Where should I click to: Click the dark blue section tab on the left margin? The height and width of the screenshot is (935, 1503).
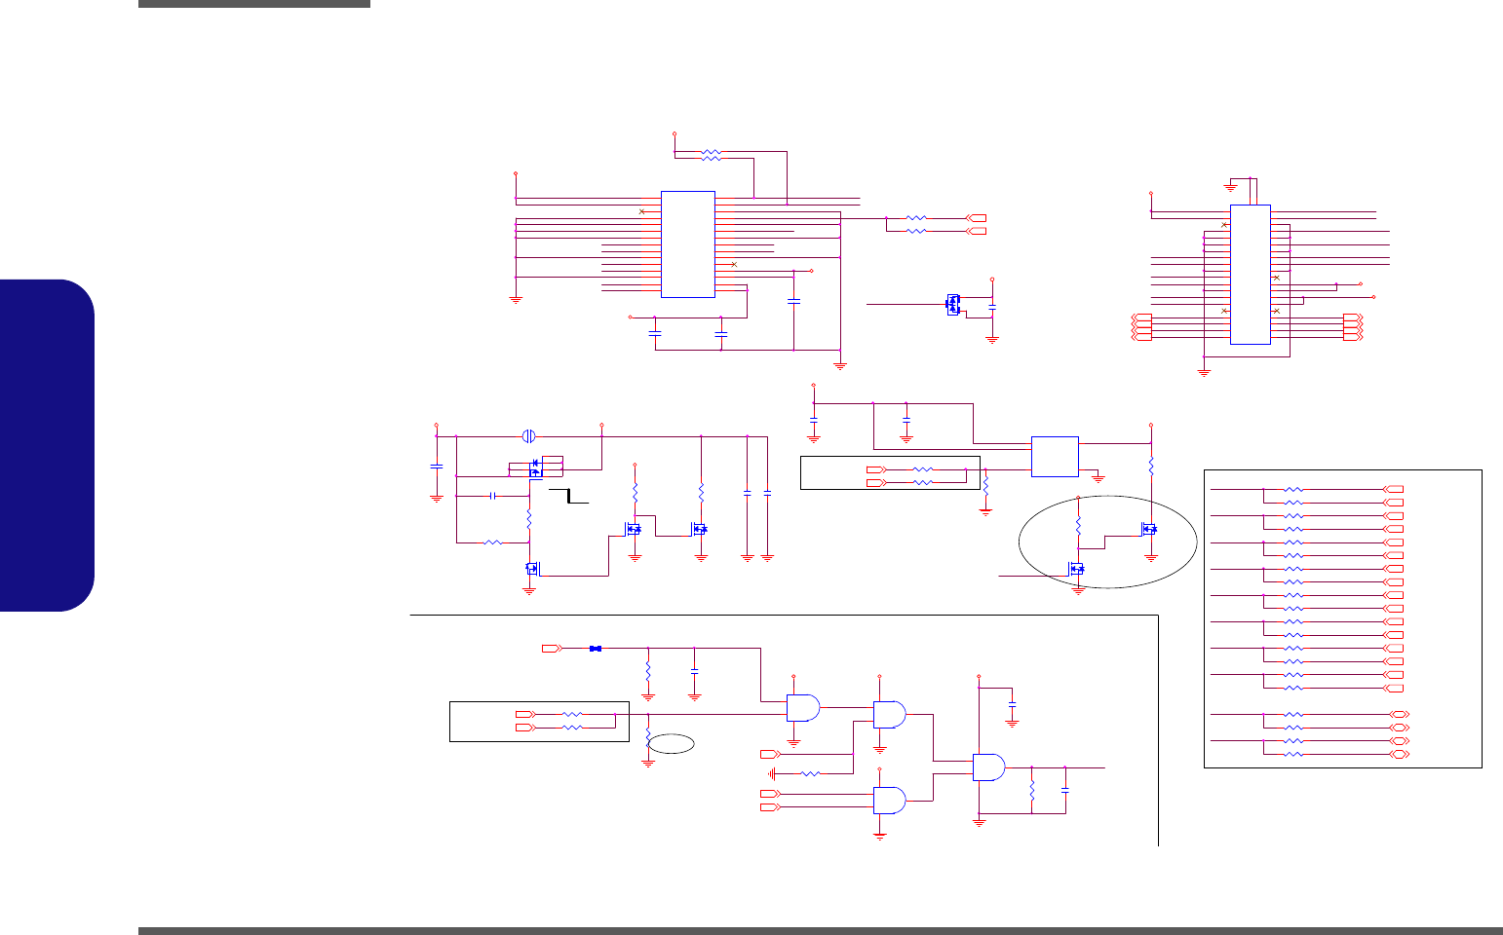coord(48,446)
